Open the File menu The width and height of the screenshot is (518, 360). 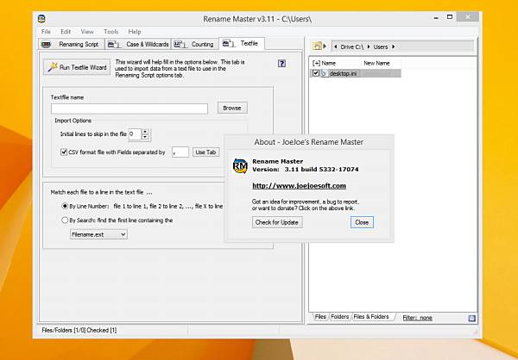click(46, 32)
